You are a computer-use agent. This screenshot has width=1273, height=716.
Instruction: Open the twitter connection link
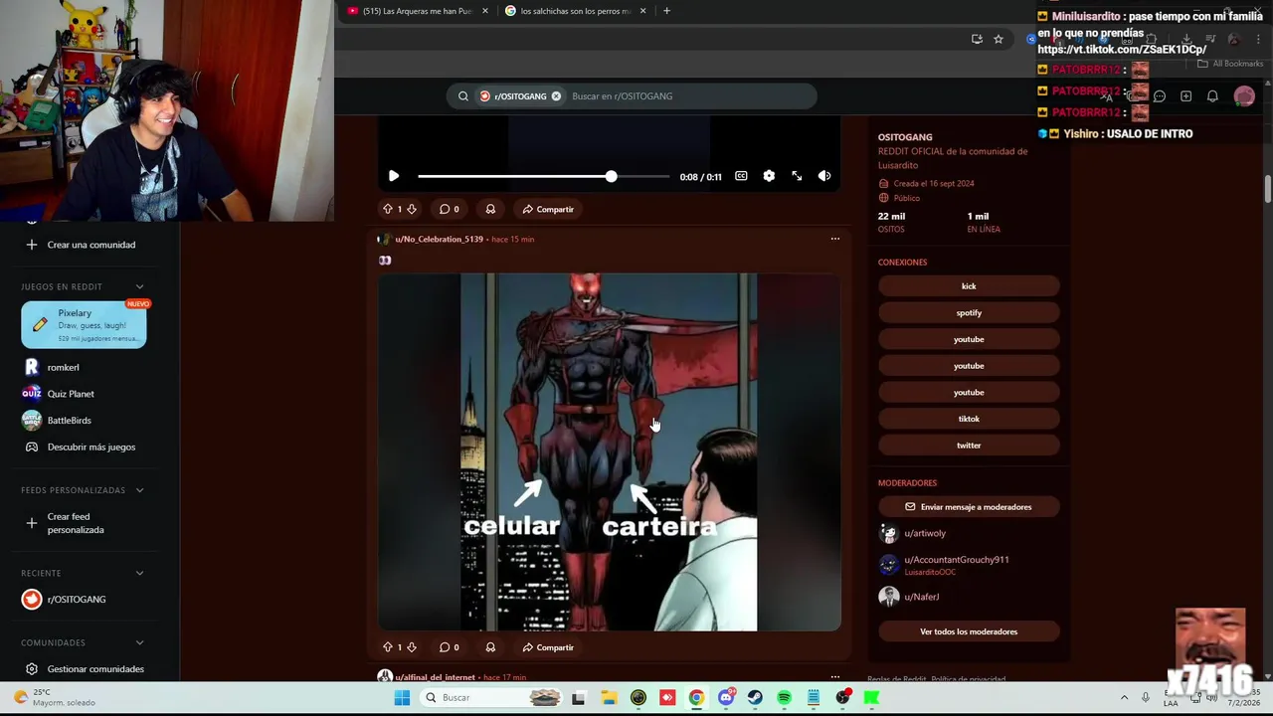(x=969, y=446)
